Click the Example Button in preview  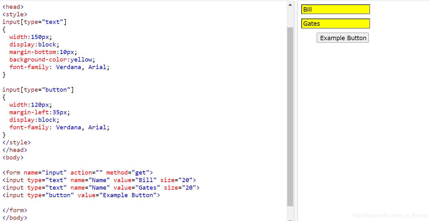(x=343, y=38)
